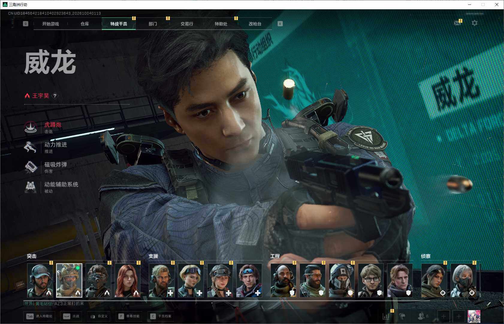Select the dark-haired female recon operator
Screen dimensions: 504x324
tap(434, 281)
